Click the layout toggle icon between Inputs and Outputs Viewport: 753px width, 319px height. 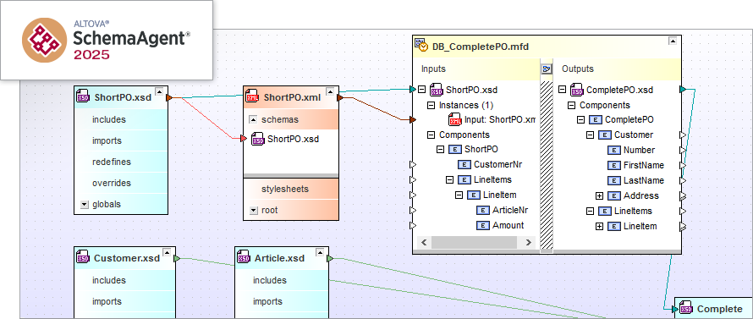pyautogui.click(x=547, y=69)
